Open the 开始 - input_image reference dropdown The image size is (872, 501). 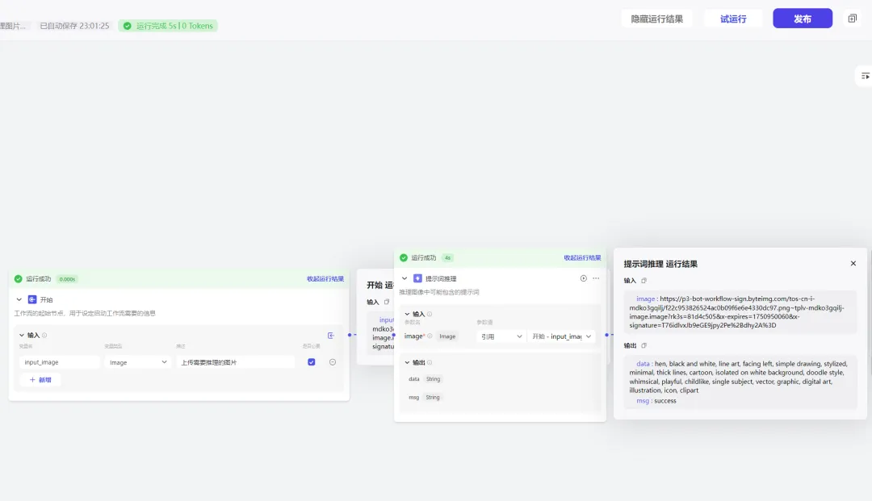(x=561, y=336)
